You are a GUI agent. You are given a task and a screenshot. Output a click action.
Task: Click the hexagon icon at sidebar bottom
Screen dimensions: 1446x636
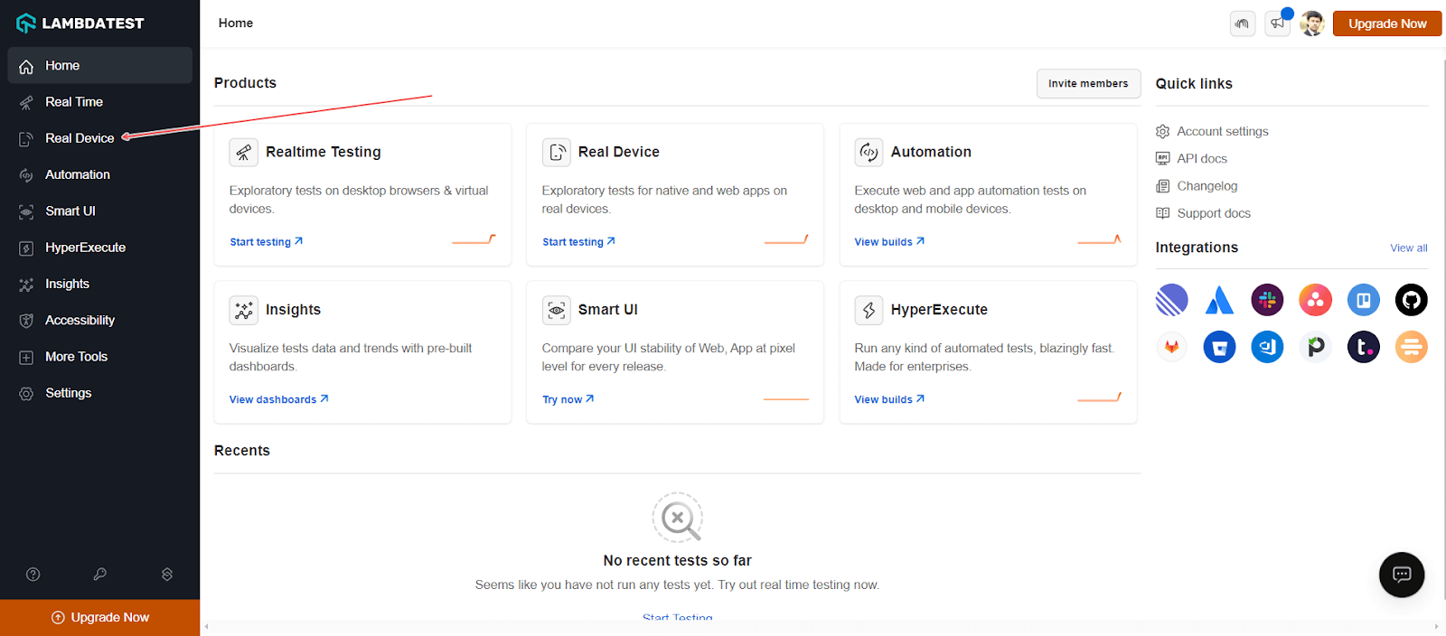tap(167, 575)
